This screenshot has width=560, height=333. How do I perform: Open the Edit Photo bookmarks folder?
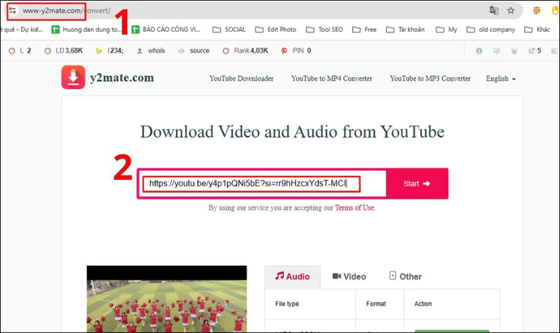276,29
